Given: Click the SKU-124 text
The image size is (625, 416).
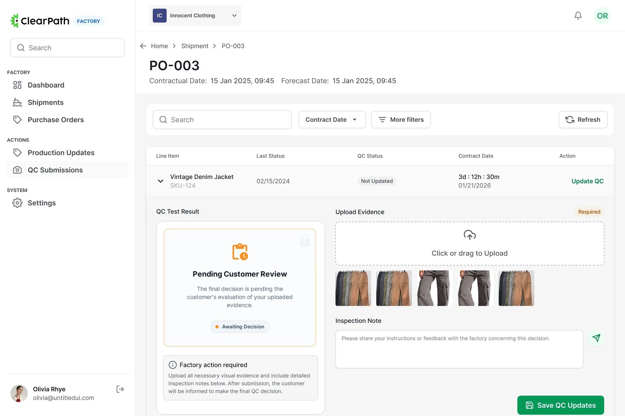Looking at the screenshot, I should click(x=183, y=186).
